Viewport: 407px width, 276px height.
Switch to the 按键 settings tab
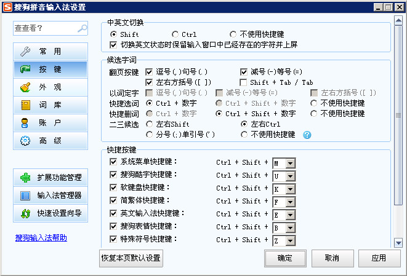coord(50,69)
